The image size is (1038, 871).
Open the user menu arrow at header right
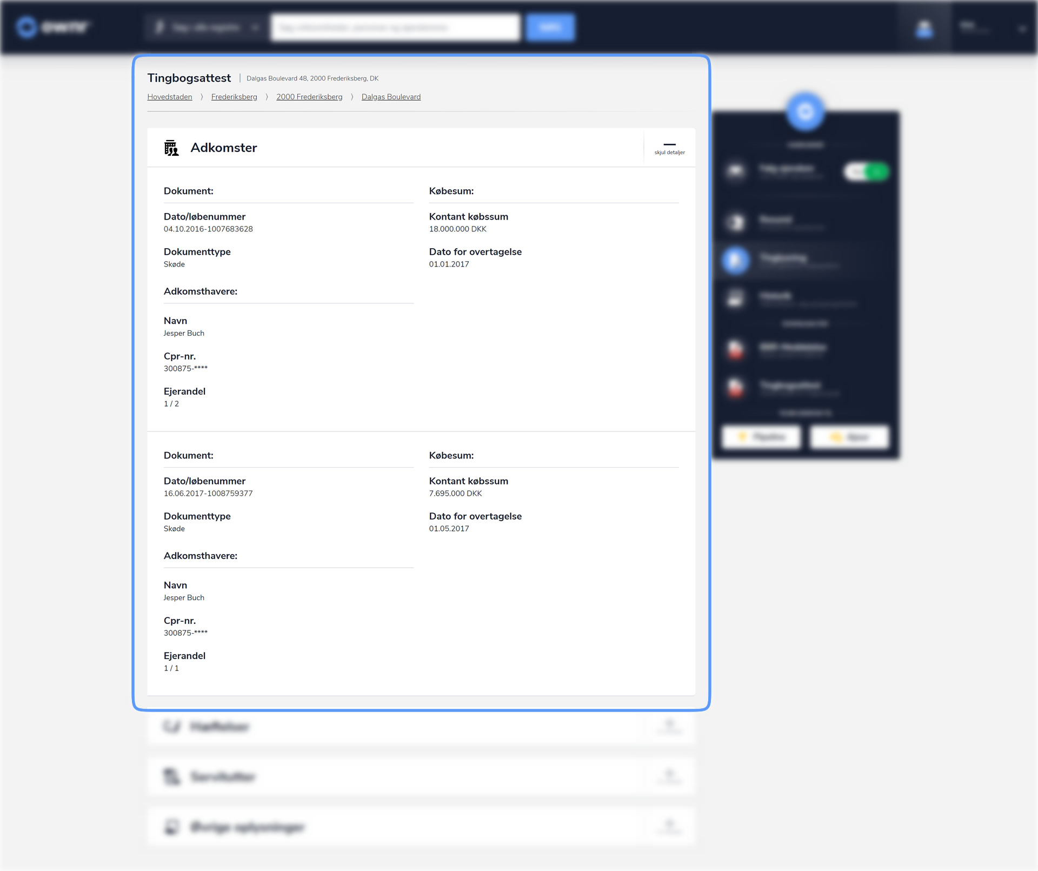1022,28
